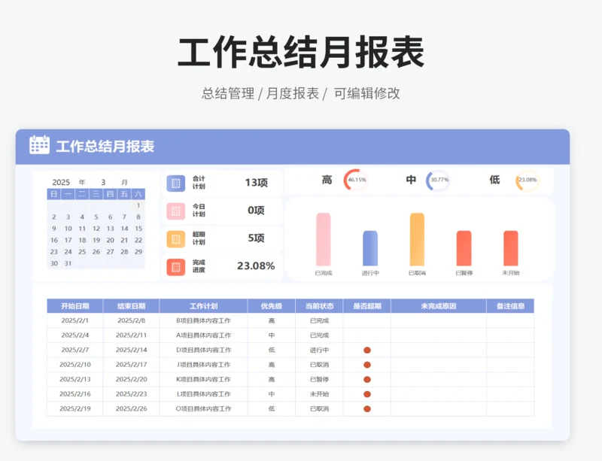Select end date cell 2025/2/11
602x461 pixels.
(131, 335)
